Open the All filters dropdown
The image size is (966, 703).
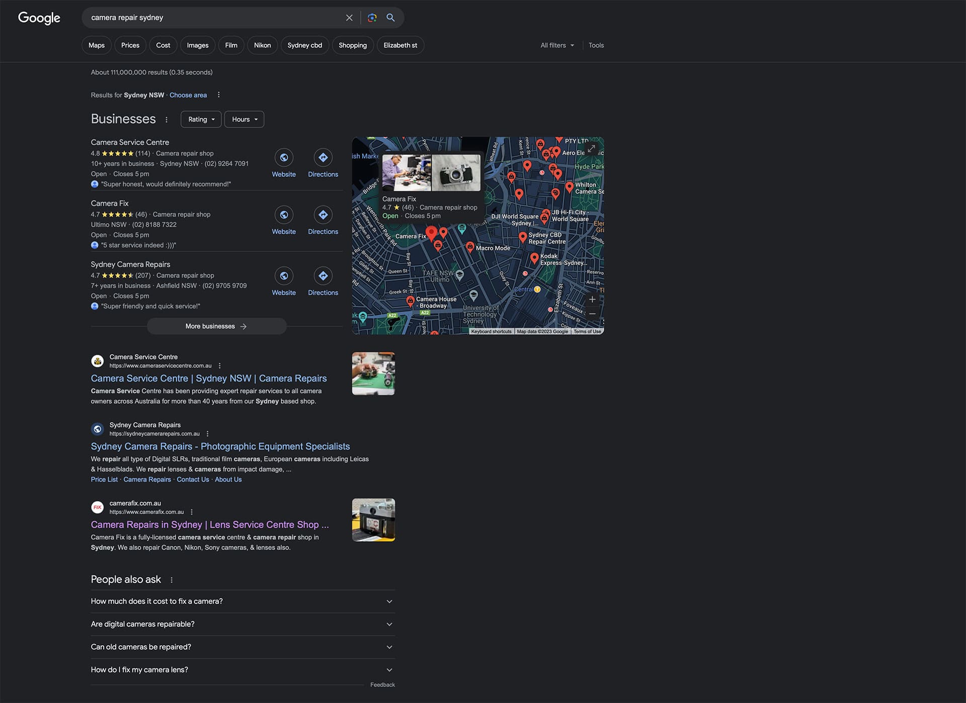click(557, 45)
